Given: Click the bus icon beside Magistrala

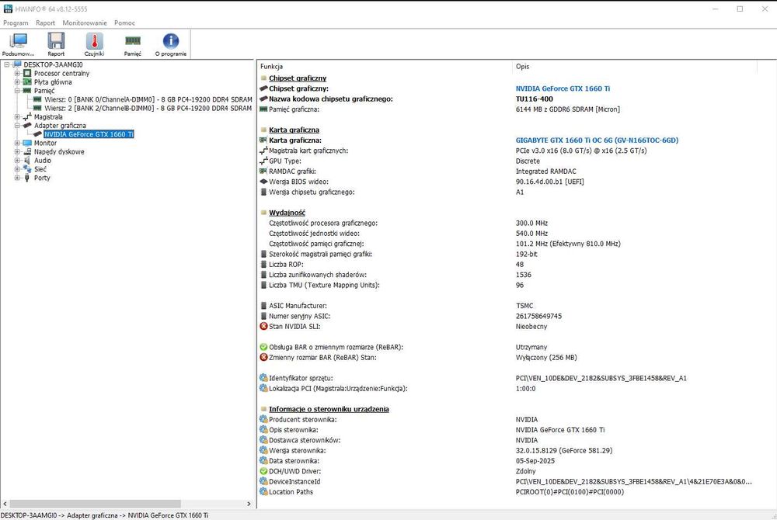Looking at the screenshot, I should (27, 116).
